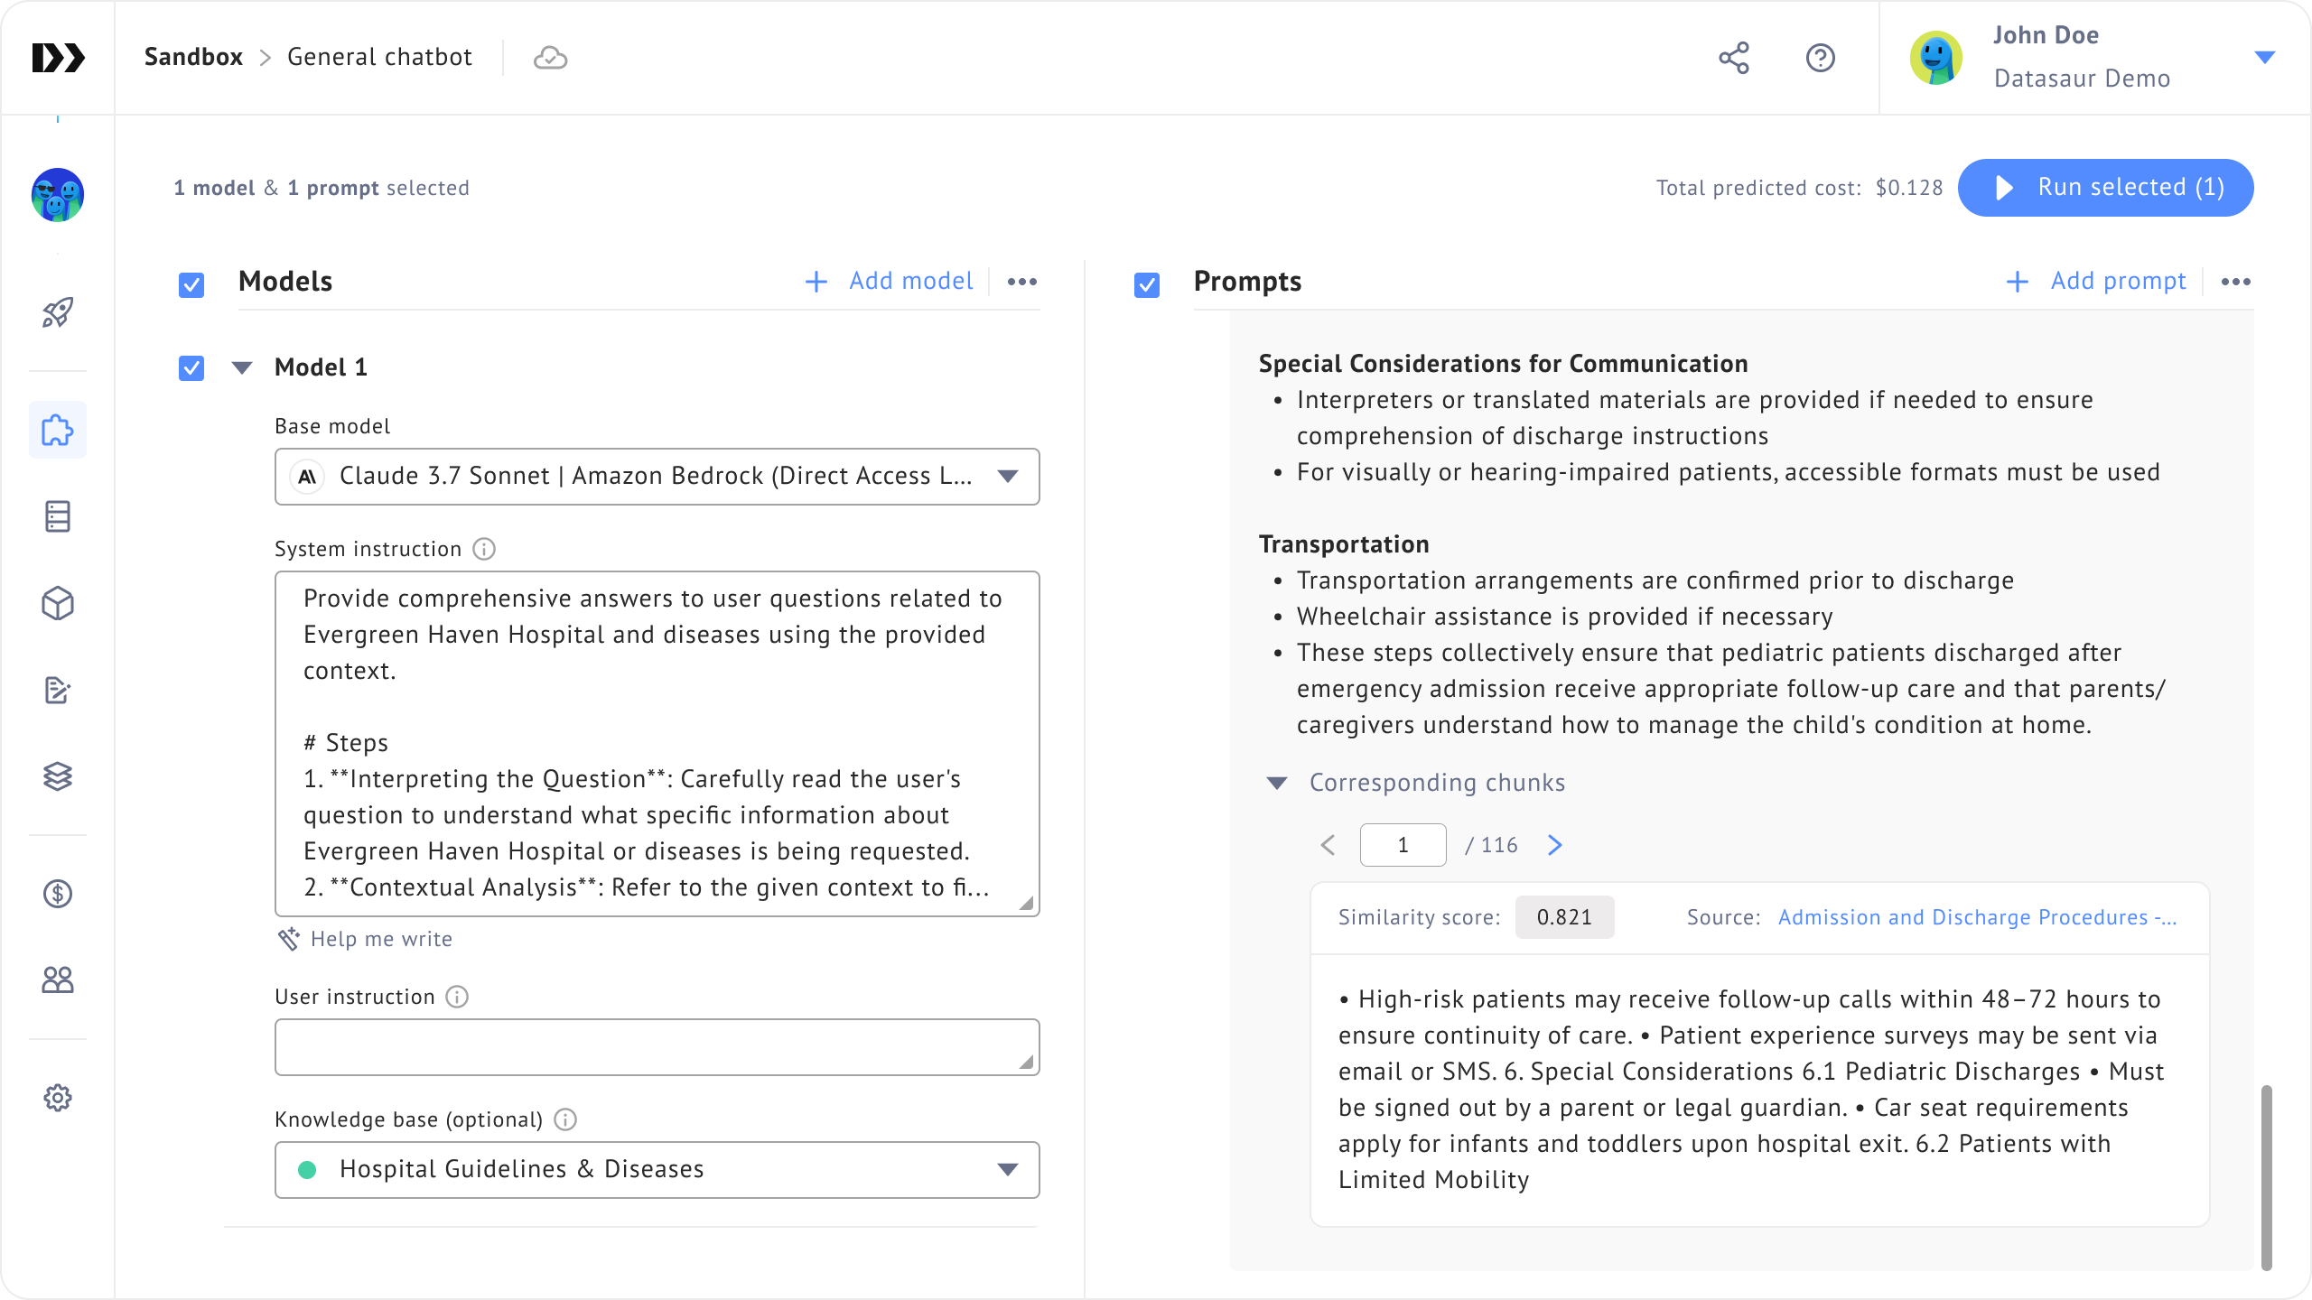Click the cloud sync status icon
Image resolution: width=2312 pixels, height=1300 pixels.
point(550,58)
